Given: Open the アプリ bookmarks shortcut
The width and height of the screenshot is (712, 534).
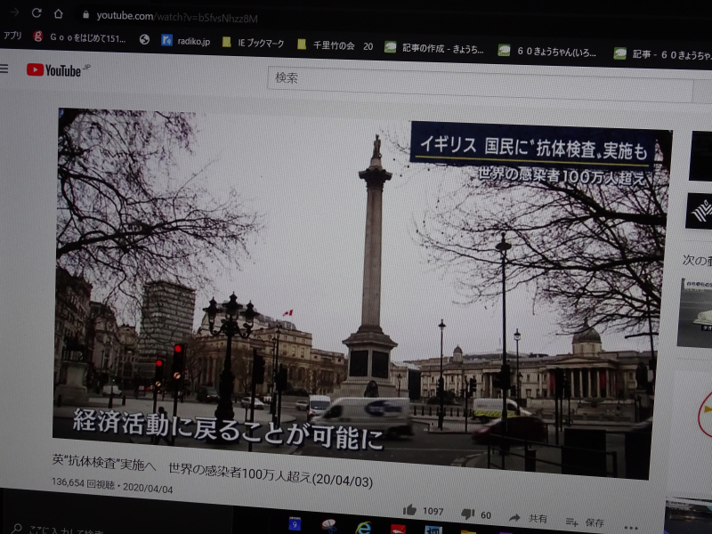Looking at the screenshot, I should [12, 35].
